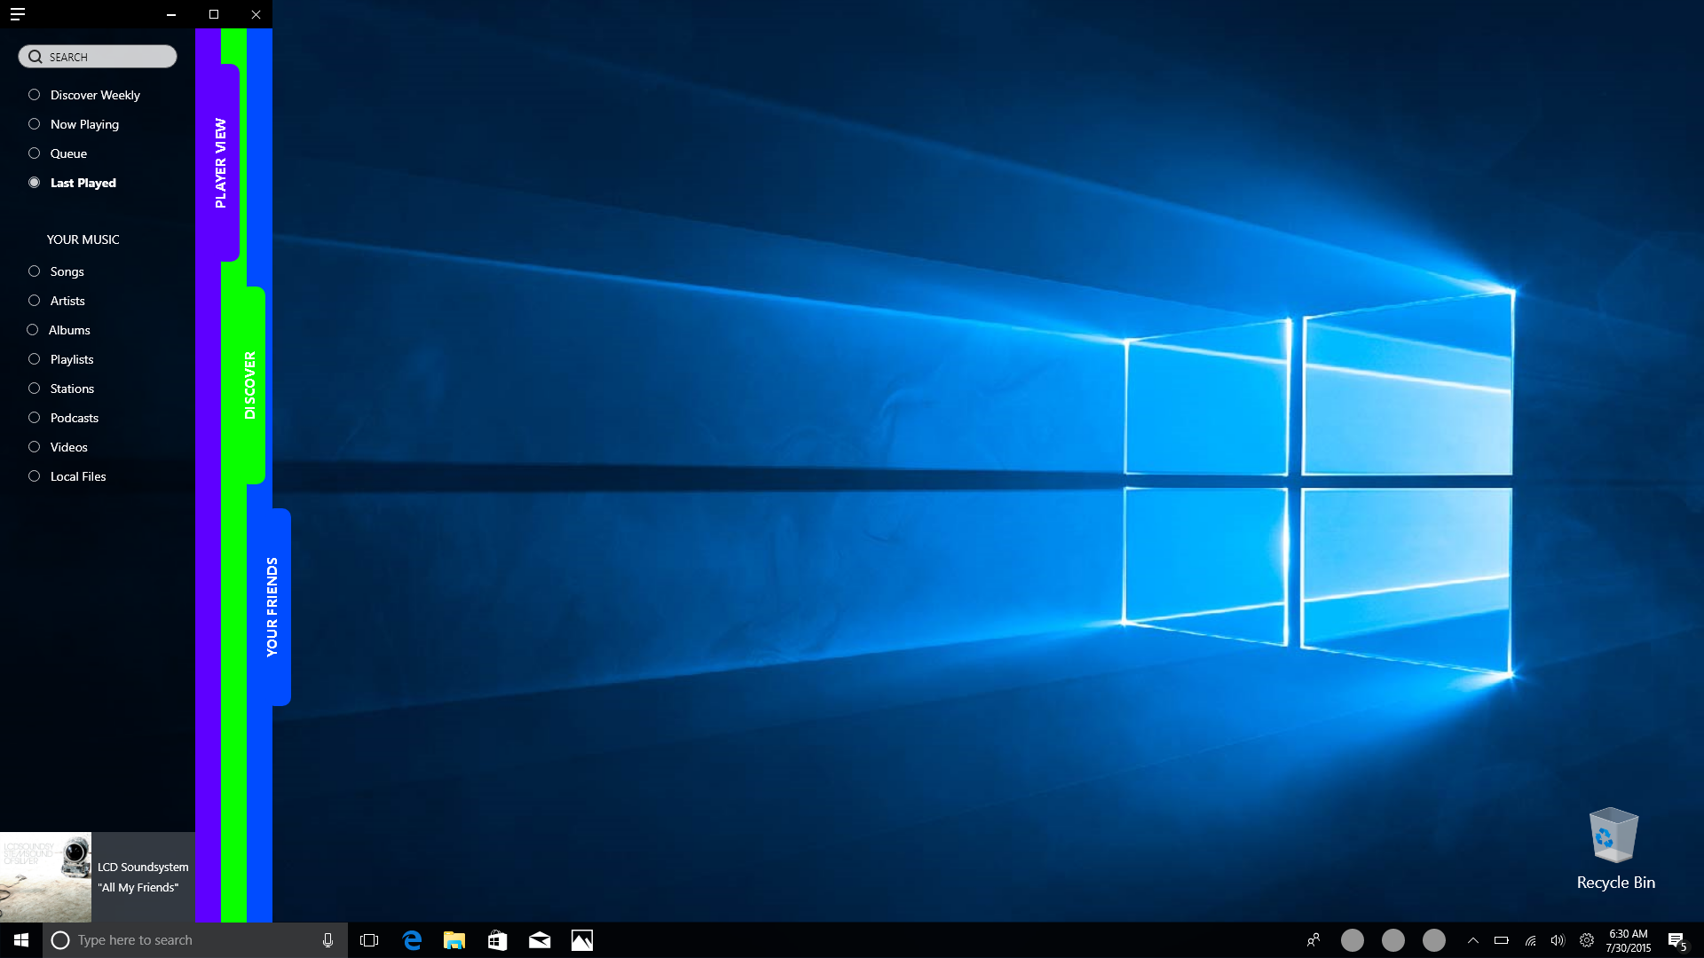Click the volume speaker tray icon
1704x958 pixels.
1558,940
